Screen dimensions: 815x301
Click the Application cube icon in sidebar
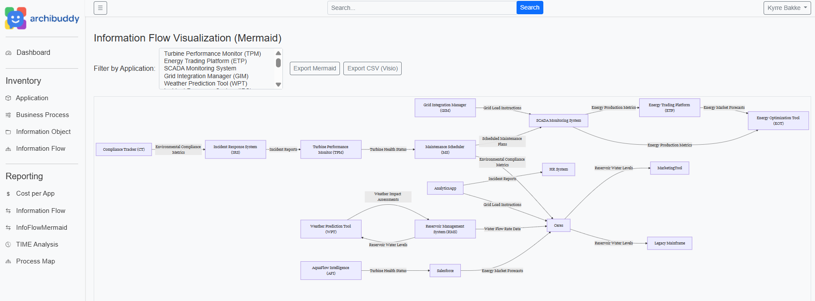8,98
